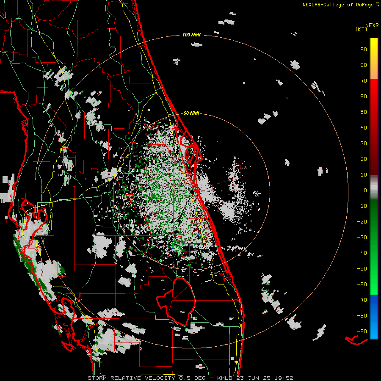Click the 100 NMI range ring label
The height and width of the screenshot is (381, 381).
click(191, 35)
